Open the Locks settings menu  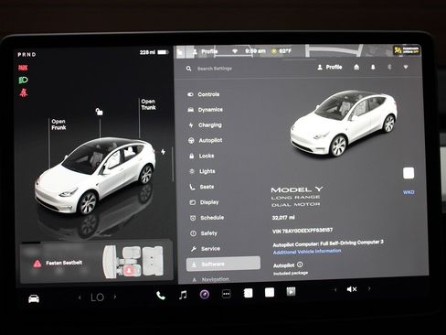(x=201, y=156)
